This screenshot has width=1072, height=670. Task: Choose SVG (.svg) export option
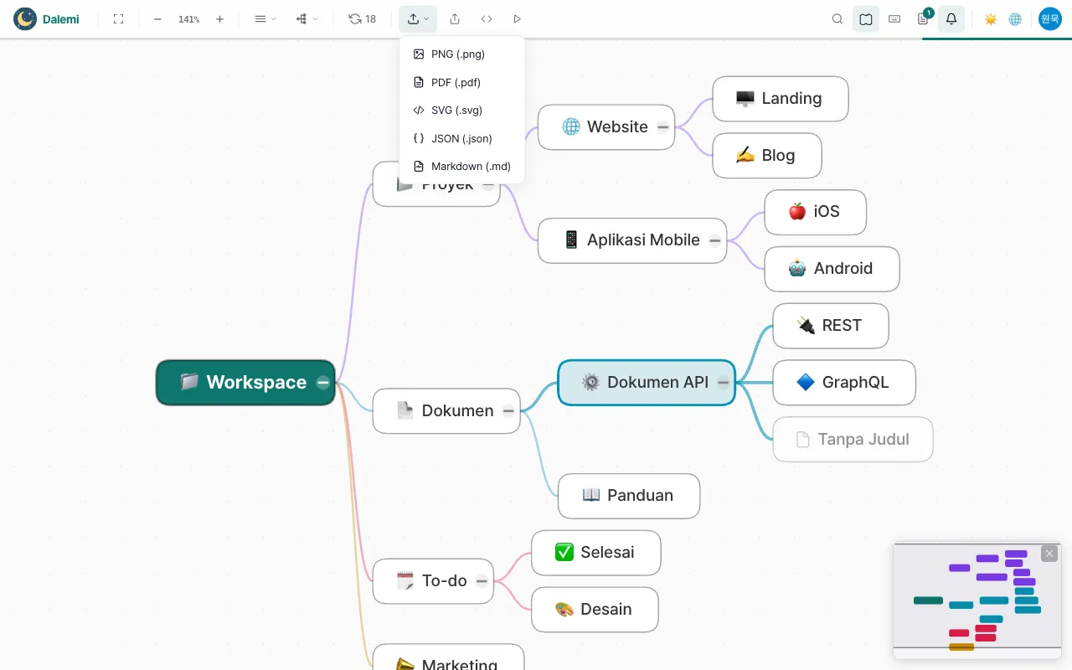[x=462, y=110]
